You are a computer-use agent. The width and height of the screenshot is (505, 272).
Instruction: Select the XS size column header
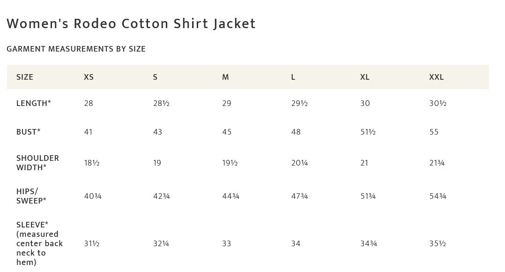[x=89, y=77]
